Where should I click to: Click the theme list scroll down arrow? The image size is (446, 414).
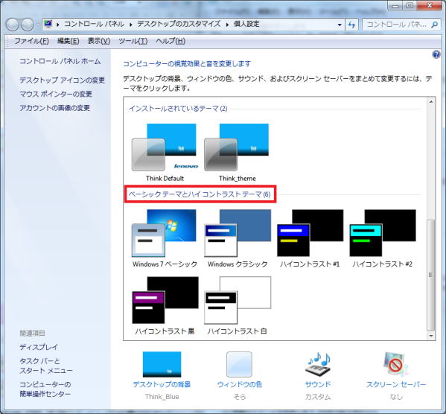click(x=431, y=336)
